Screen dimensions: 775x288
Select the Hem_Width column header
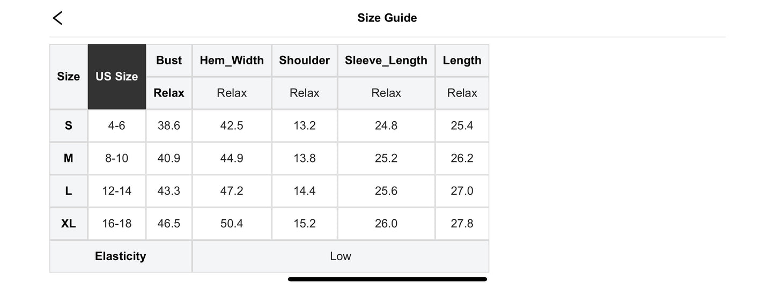232,61
